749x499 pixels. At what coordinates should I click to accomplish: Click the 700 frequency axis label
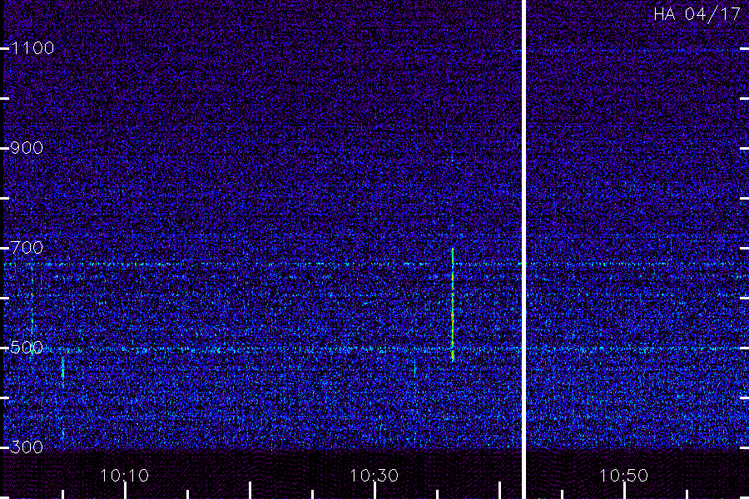pyautogui.click(x=27, y=248)
